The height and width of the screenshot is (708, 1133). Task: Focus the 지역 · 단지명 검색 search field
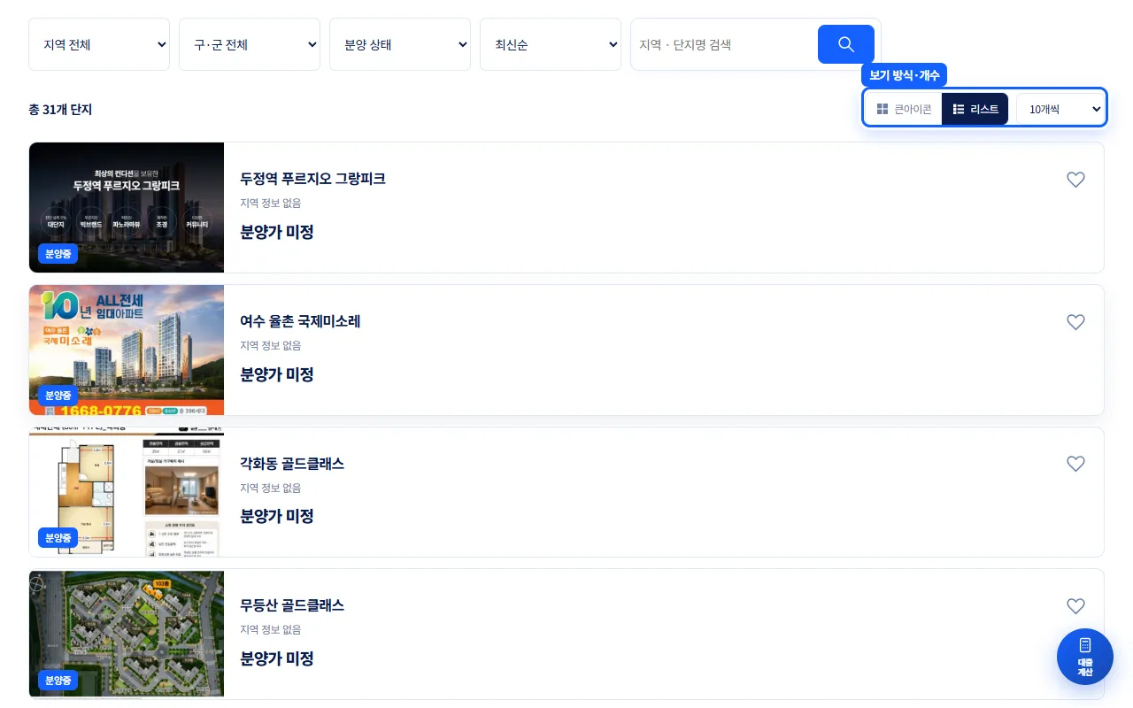coord(724,44)
